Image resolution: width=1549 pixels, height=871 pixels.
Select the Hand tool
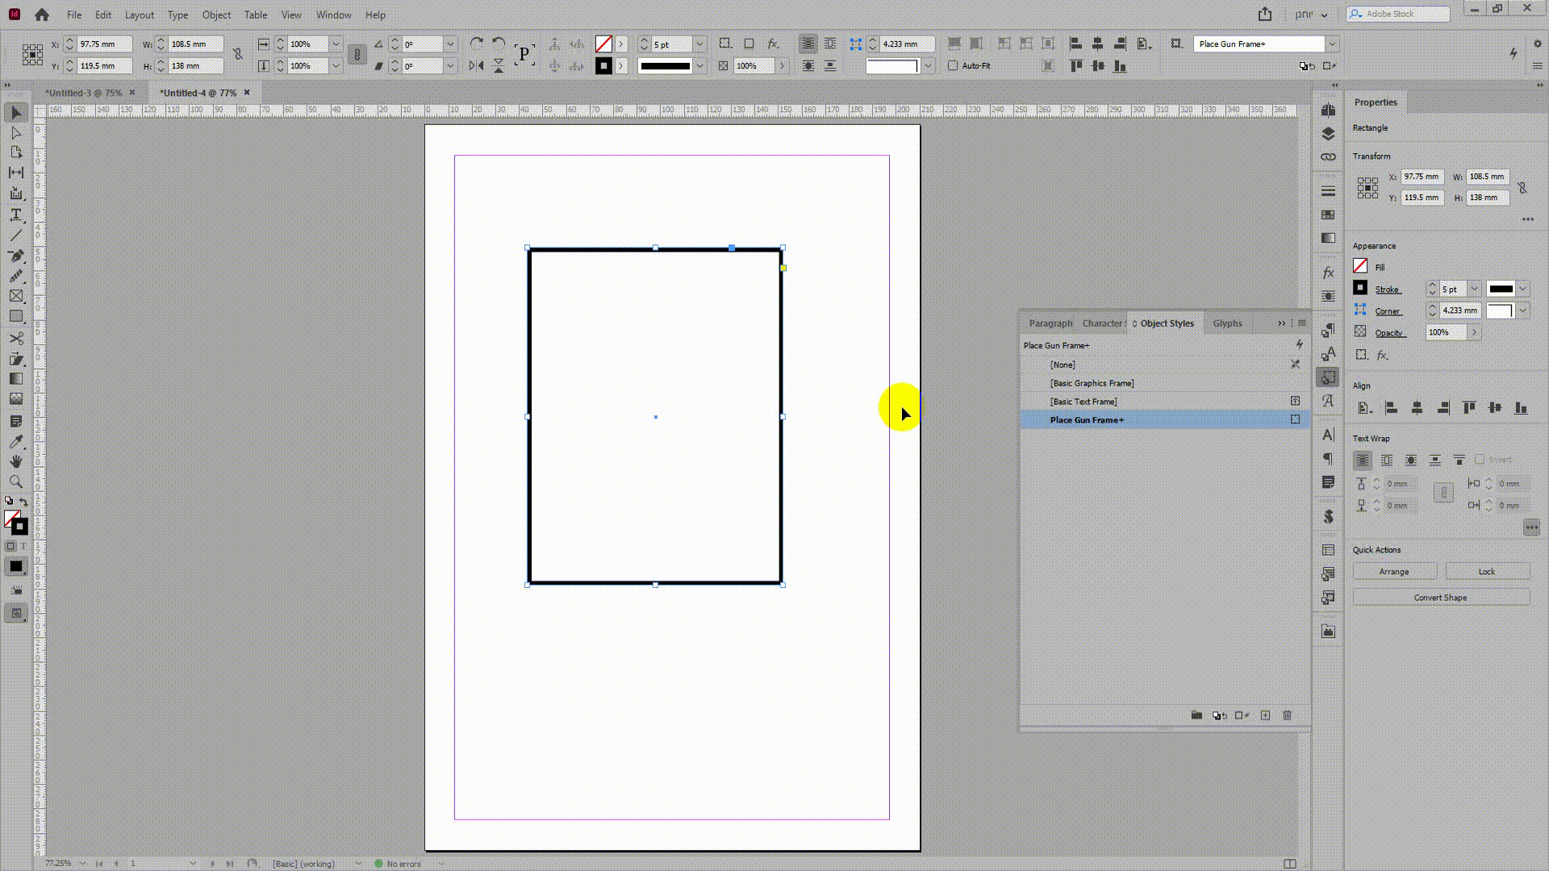pos(15,461)
